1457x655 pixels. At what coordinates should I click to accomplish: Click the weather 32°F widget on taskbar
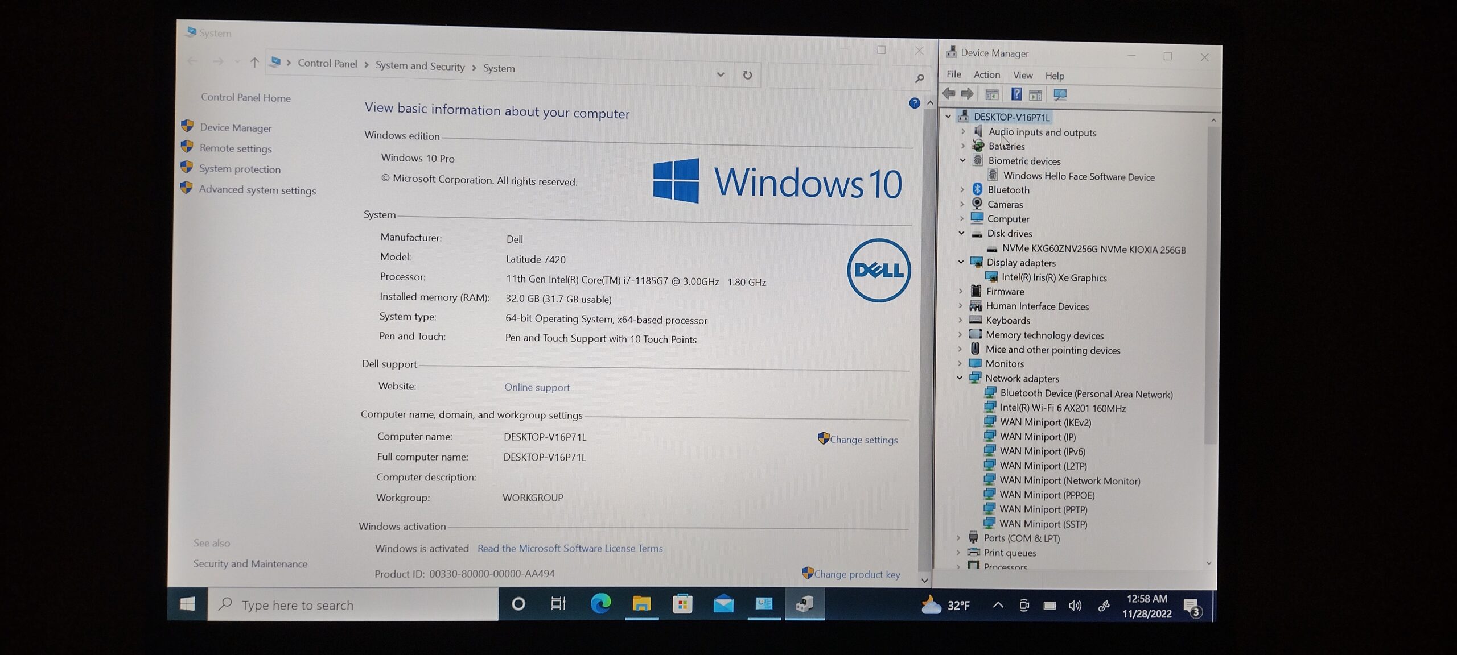pos(945,606)
